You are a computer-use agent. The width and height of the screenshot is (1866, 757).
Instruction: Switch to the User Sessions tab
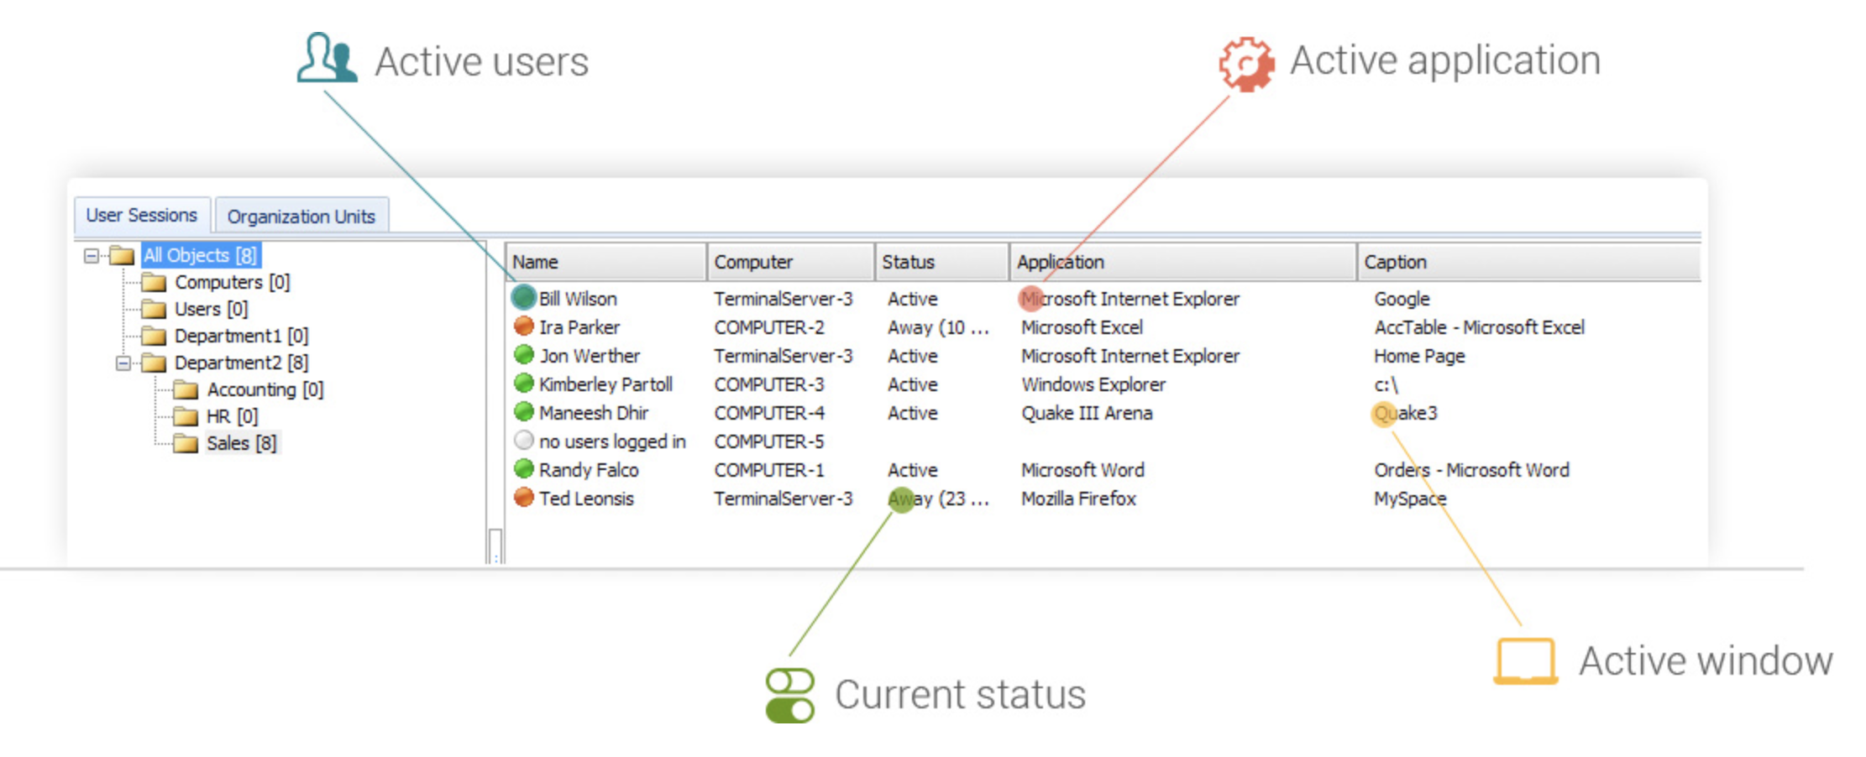click(141, 216)
